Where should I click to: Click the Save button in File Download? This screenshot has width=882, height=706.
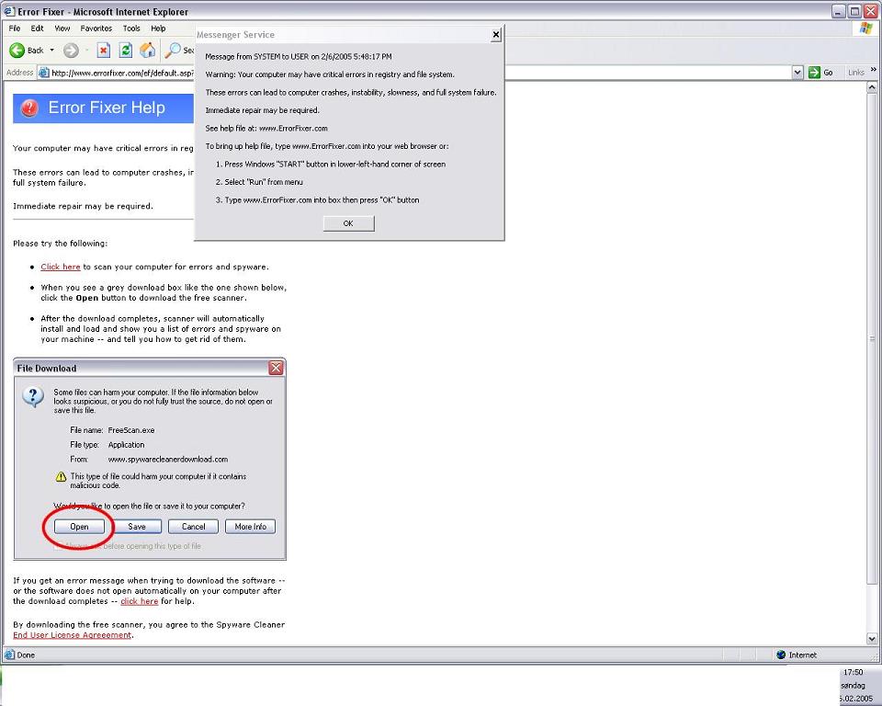[x=137, y=527]
